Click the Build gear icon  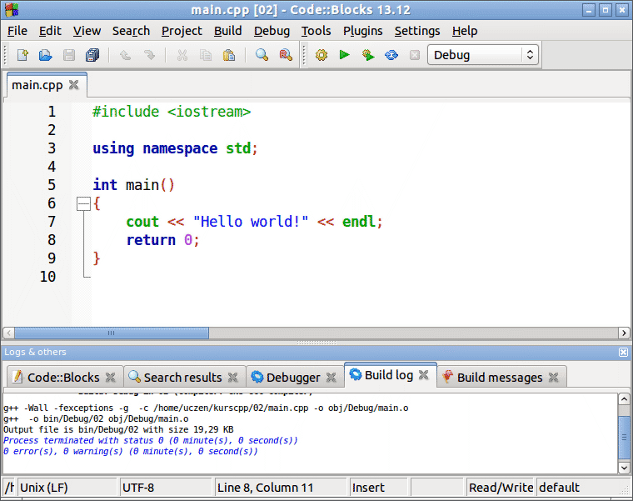321,55
